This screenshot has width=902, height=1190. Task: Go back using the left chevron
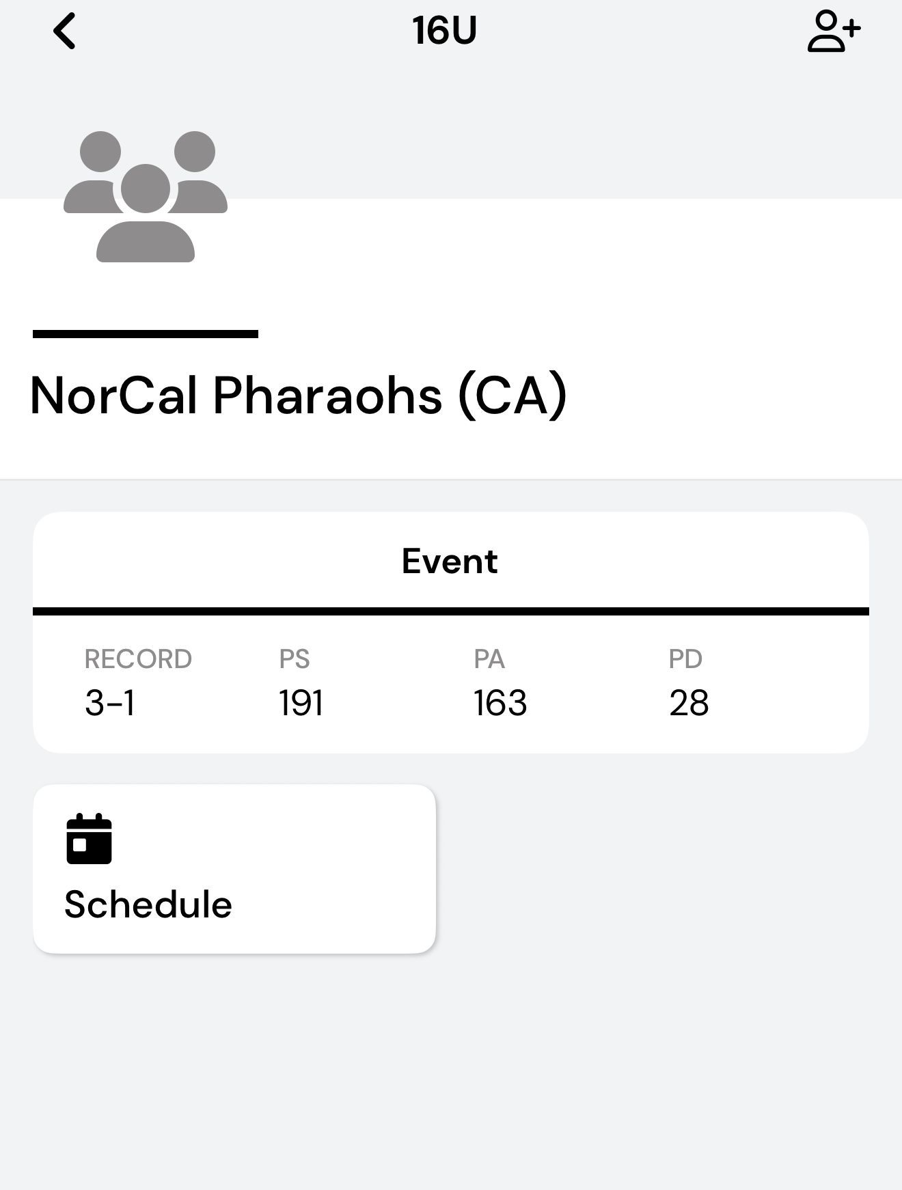[65, 31]
